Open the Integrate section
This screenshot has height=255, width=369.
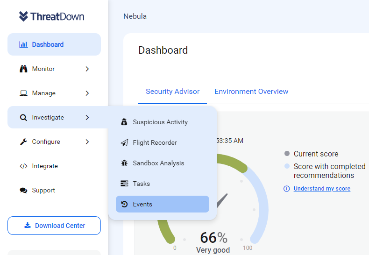point(54,166)
